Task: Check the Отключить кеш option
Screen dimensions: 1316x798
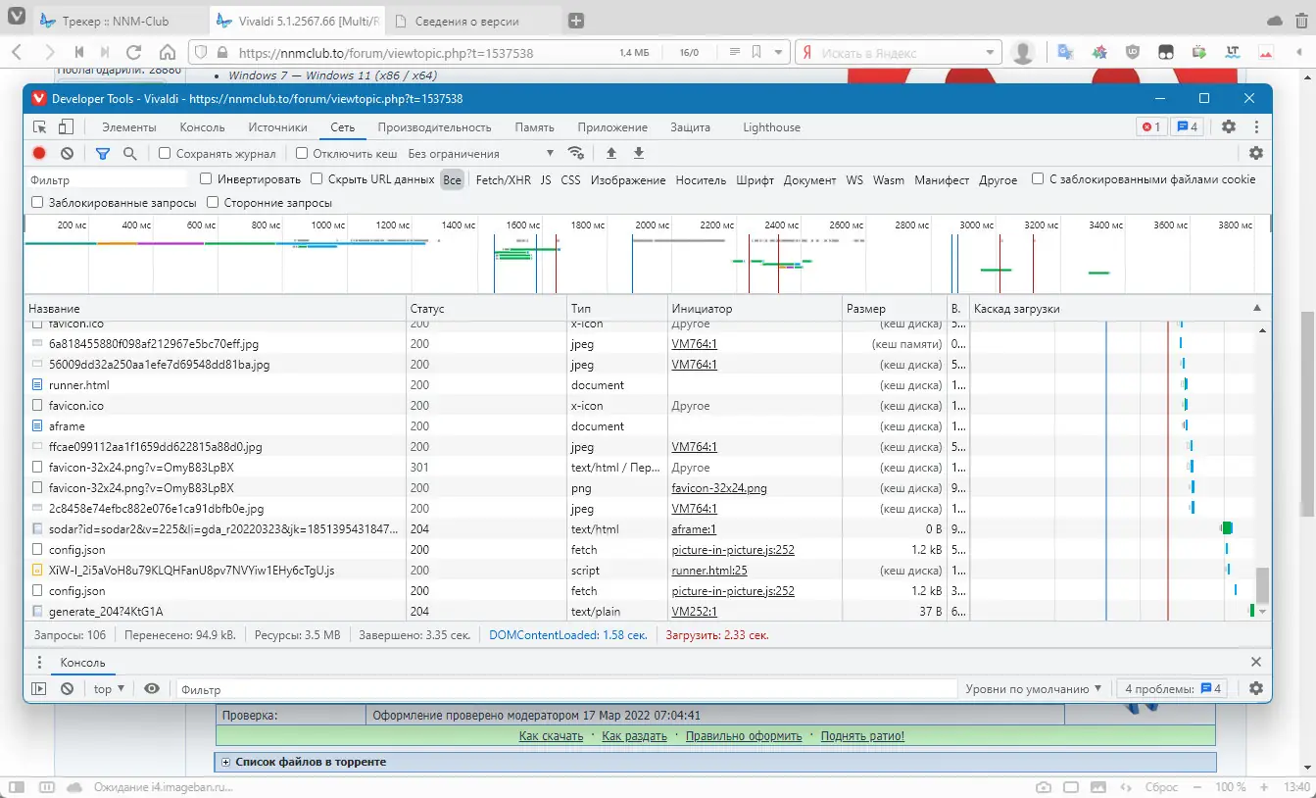Action: tap(302, 154)
